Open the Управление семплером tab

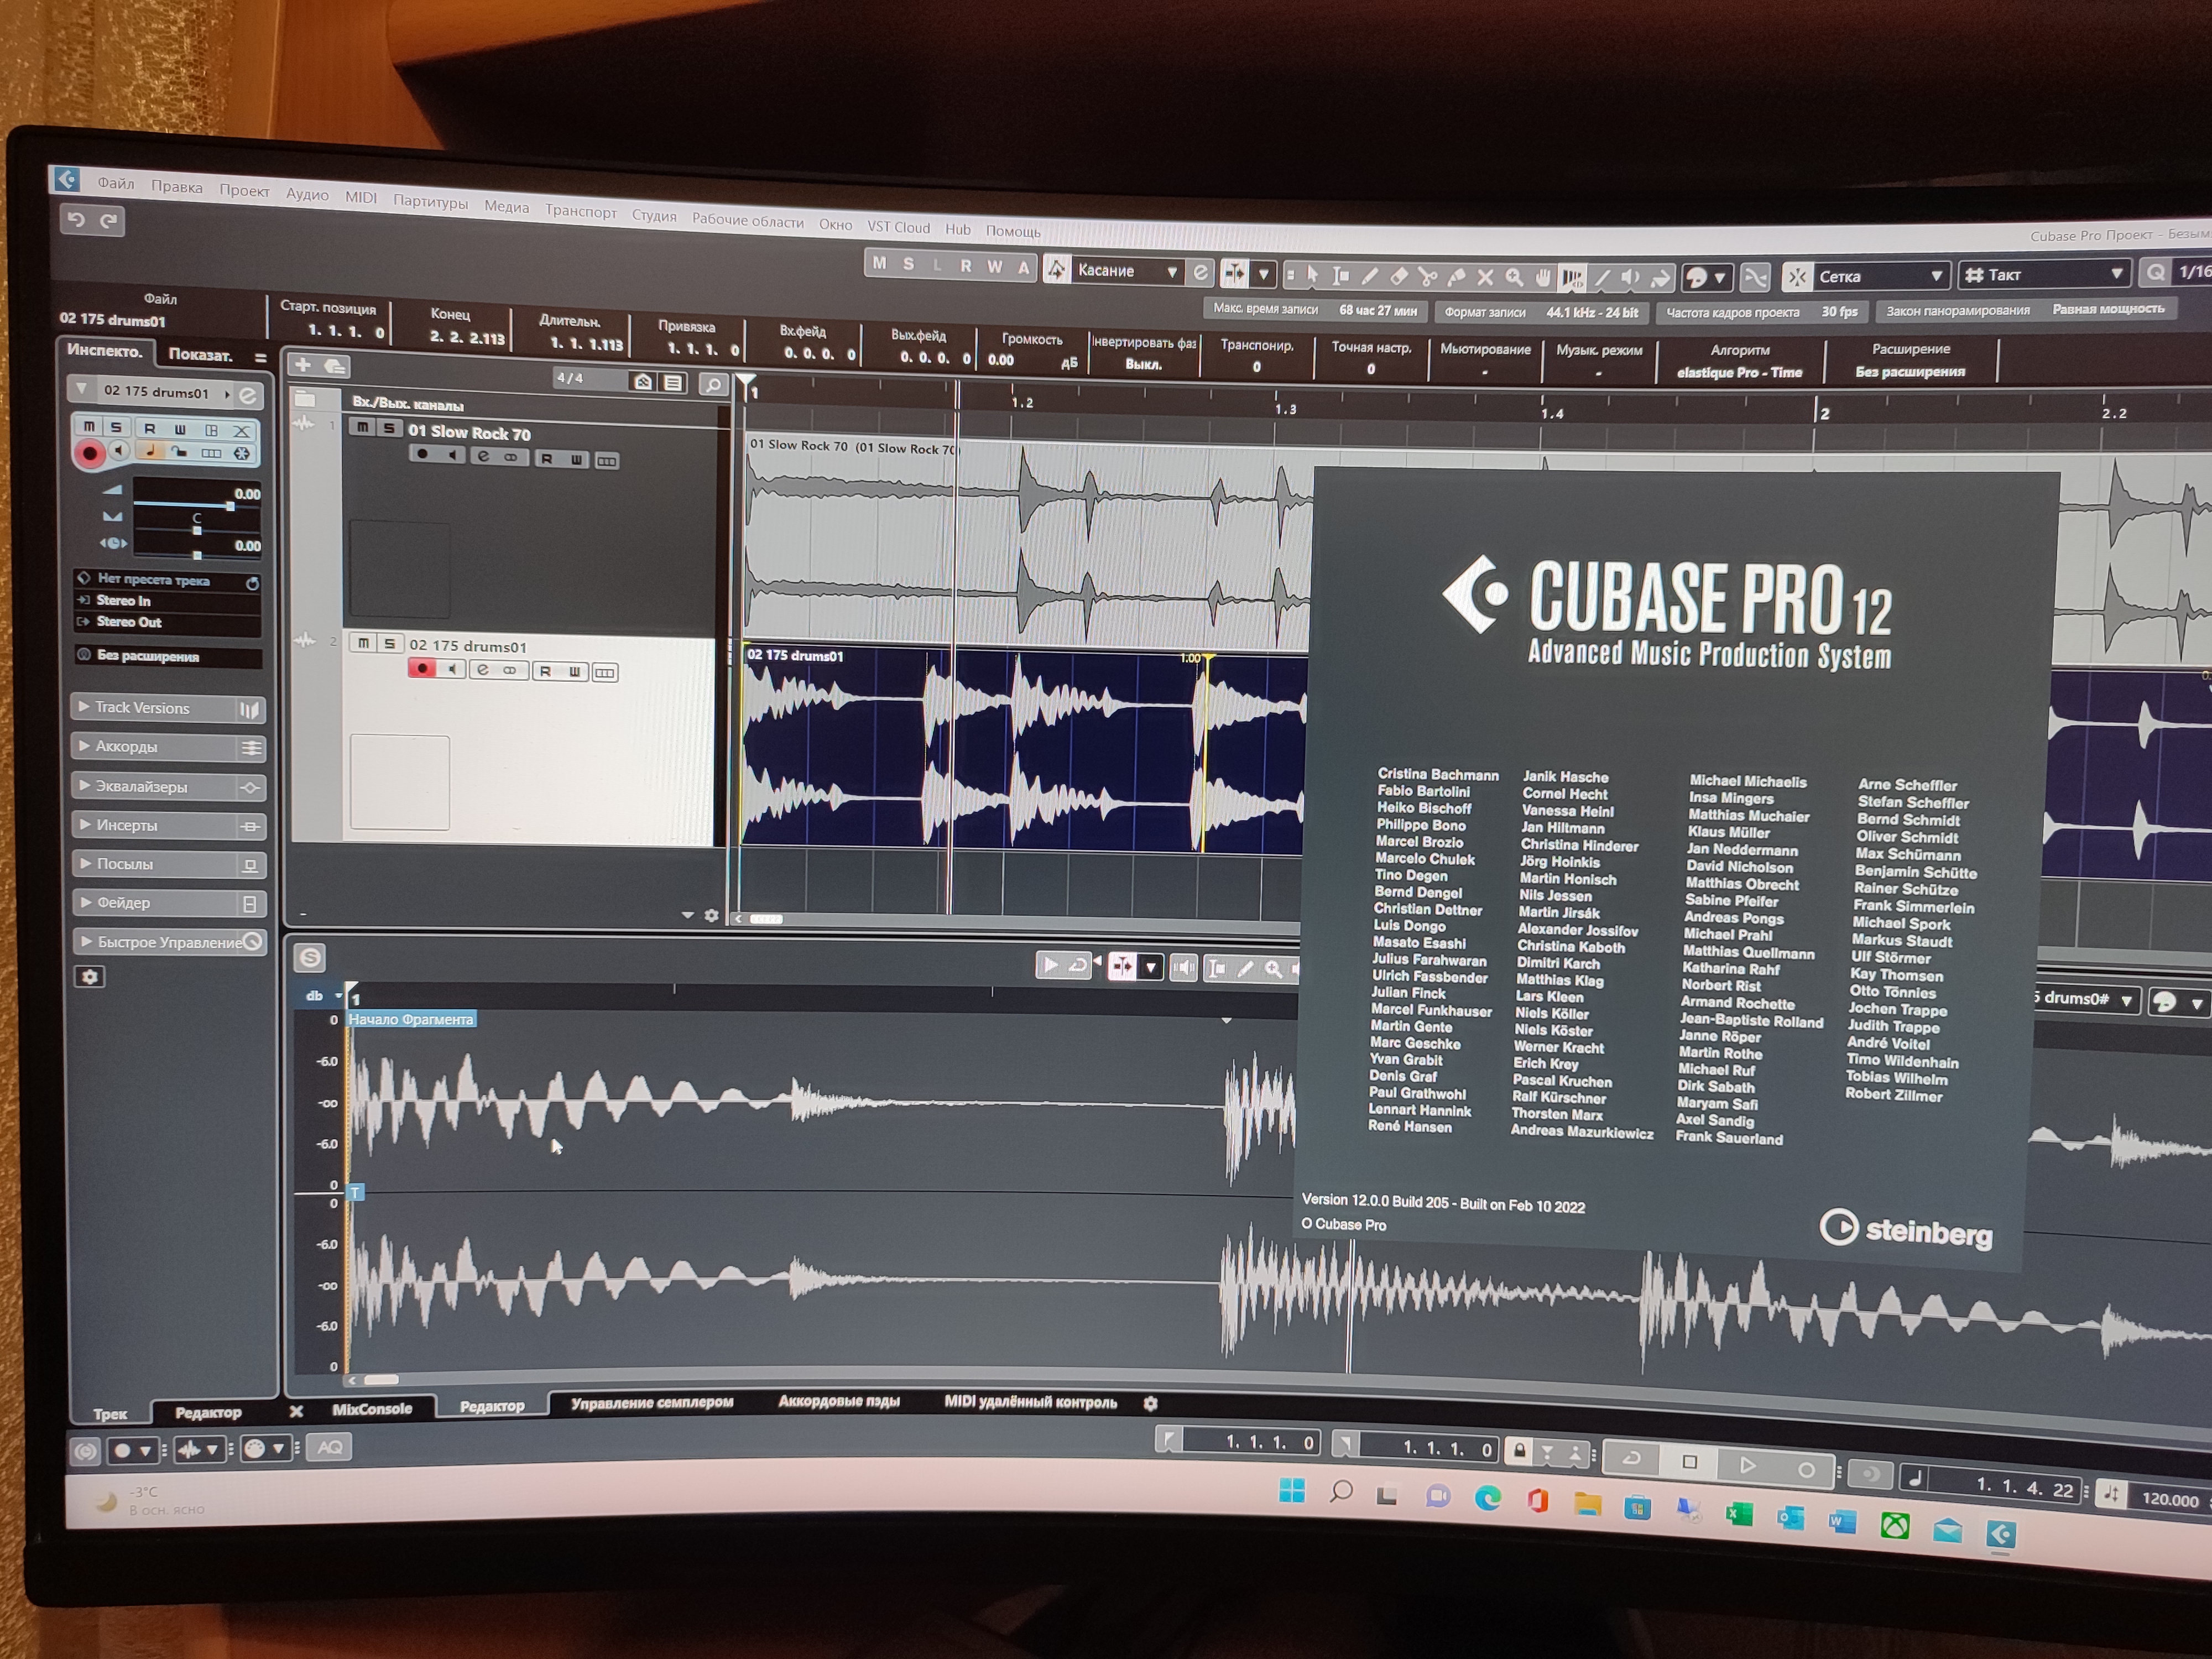click(651, 1403)
